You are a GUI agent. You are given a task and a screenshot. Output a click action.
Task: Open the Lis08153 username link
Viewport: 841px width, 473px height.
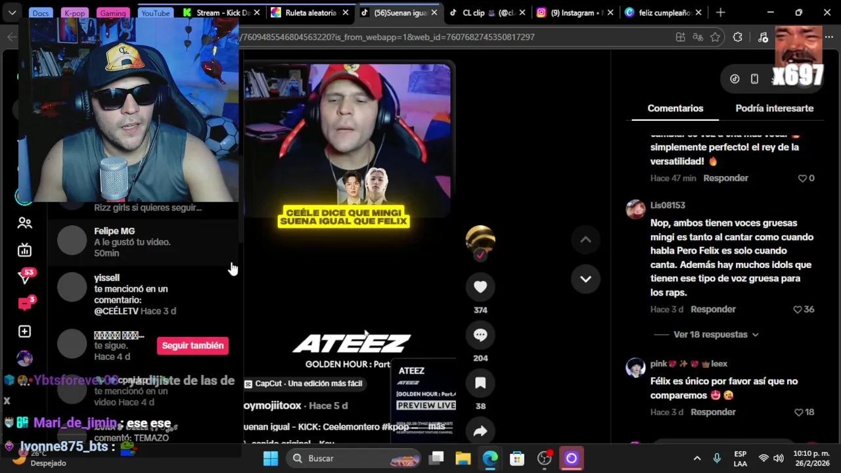[668, 206]
